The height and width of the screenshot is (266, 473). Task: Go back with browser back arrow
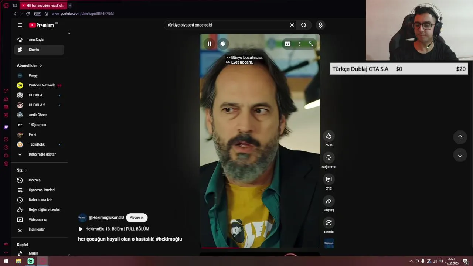[x=15, y=14]
